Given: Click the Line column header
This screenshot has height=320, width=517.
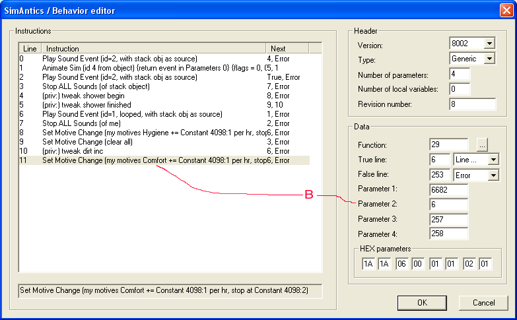Looking at the screenshot, I should [x=30, y=48].
